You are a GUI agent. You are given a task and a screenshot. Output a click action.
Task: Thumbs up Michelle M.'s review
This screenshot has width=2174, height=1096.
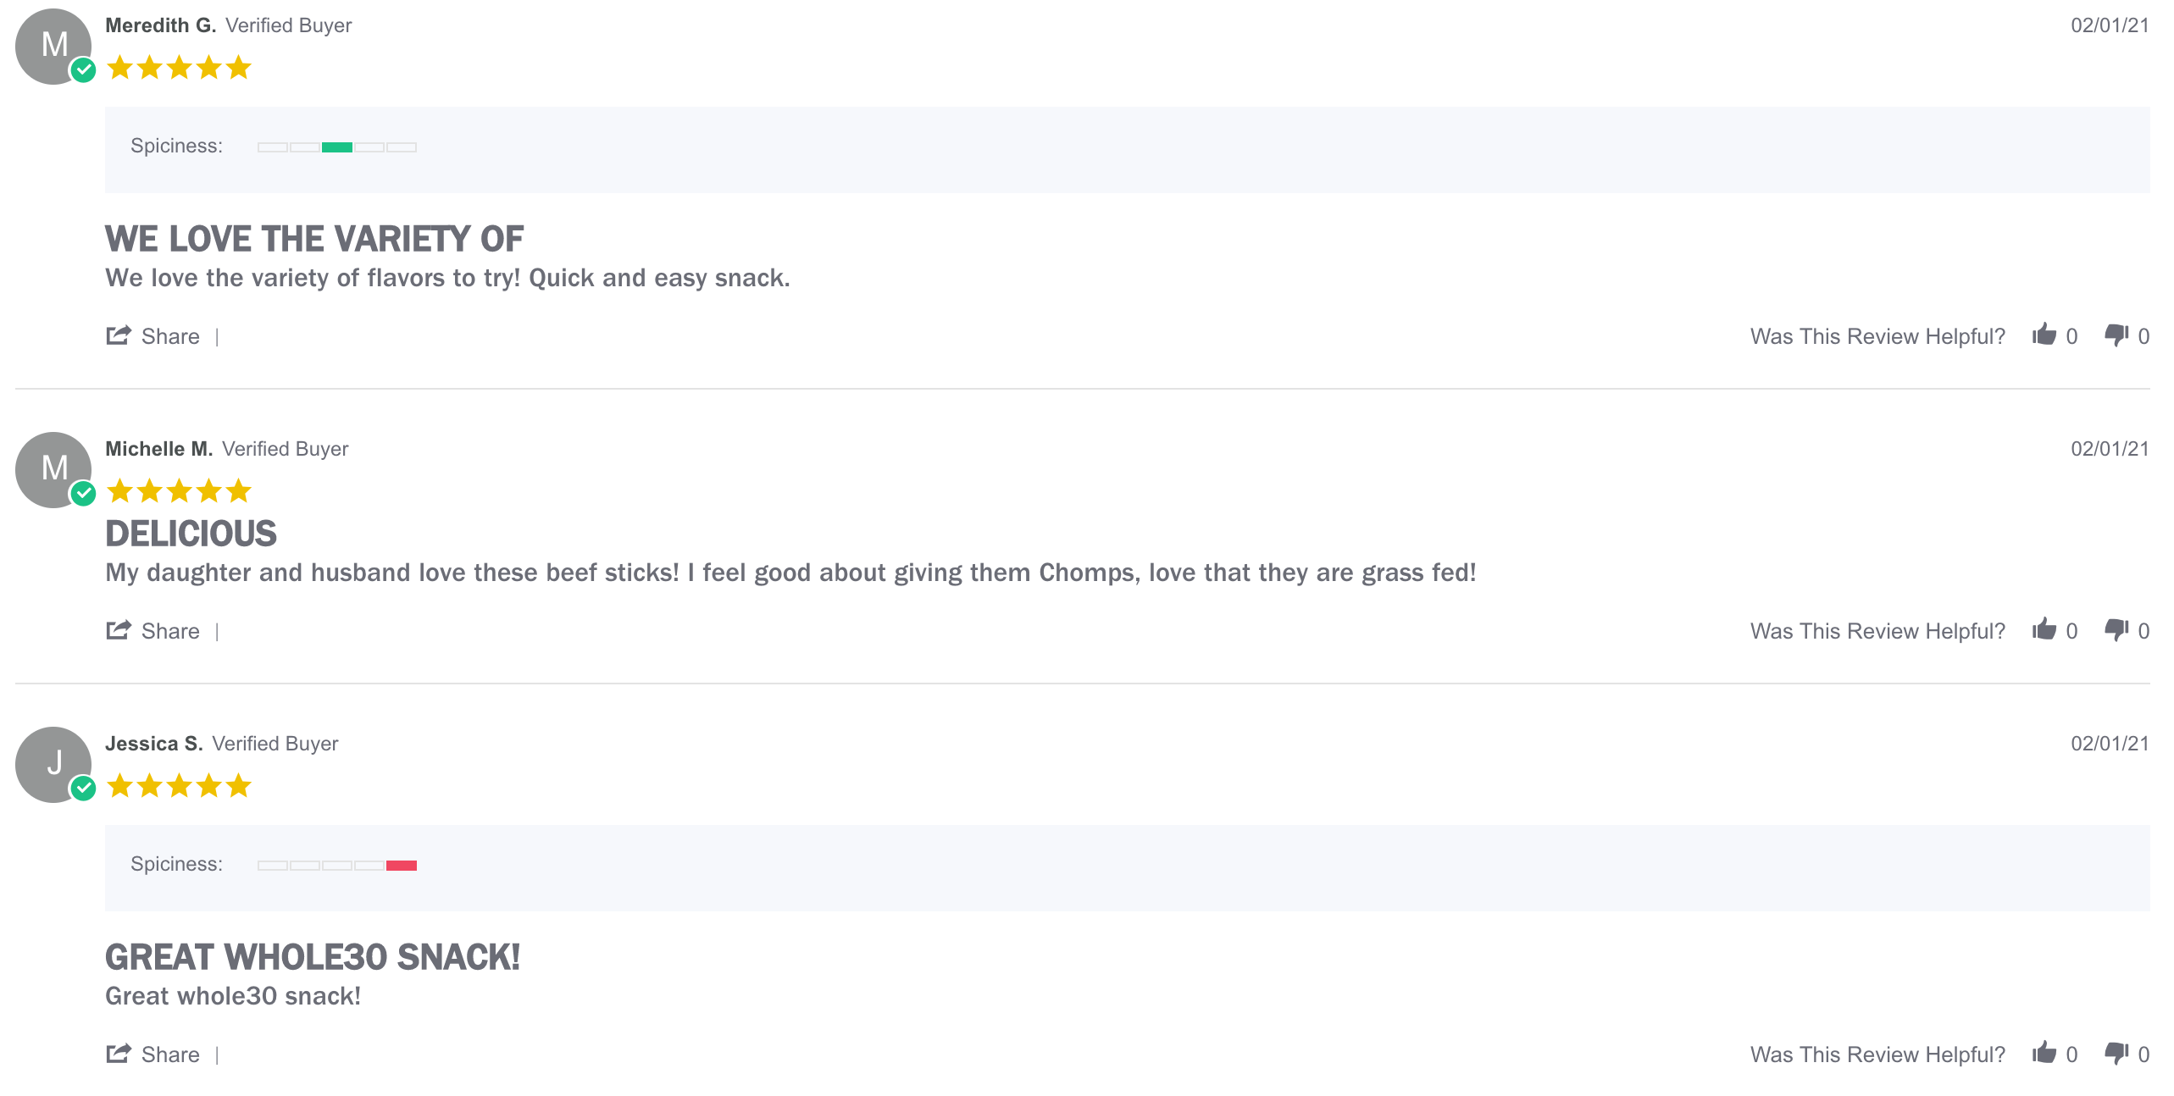click(x=2044, y=629)
